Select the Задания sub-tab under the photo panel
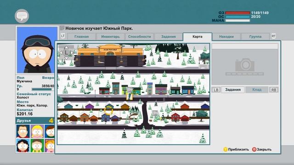The width and height of the screenshot is (294, 165). (233, 90)
